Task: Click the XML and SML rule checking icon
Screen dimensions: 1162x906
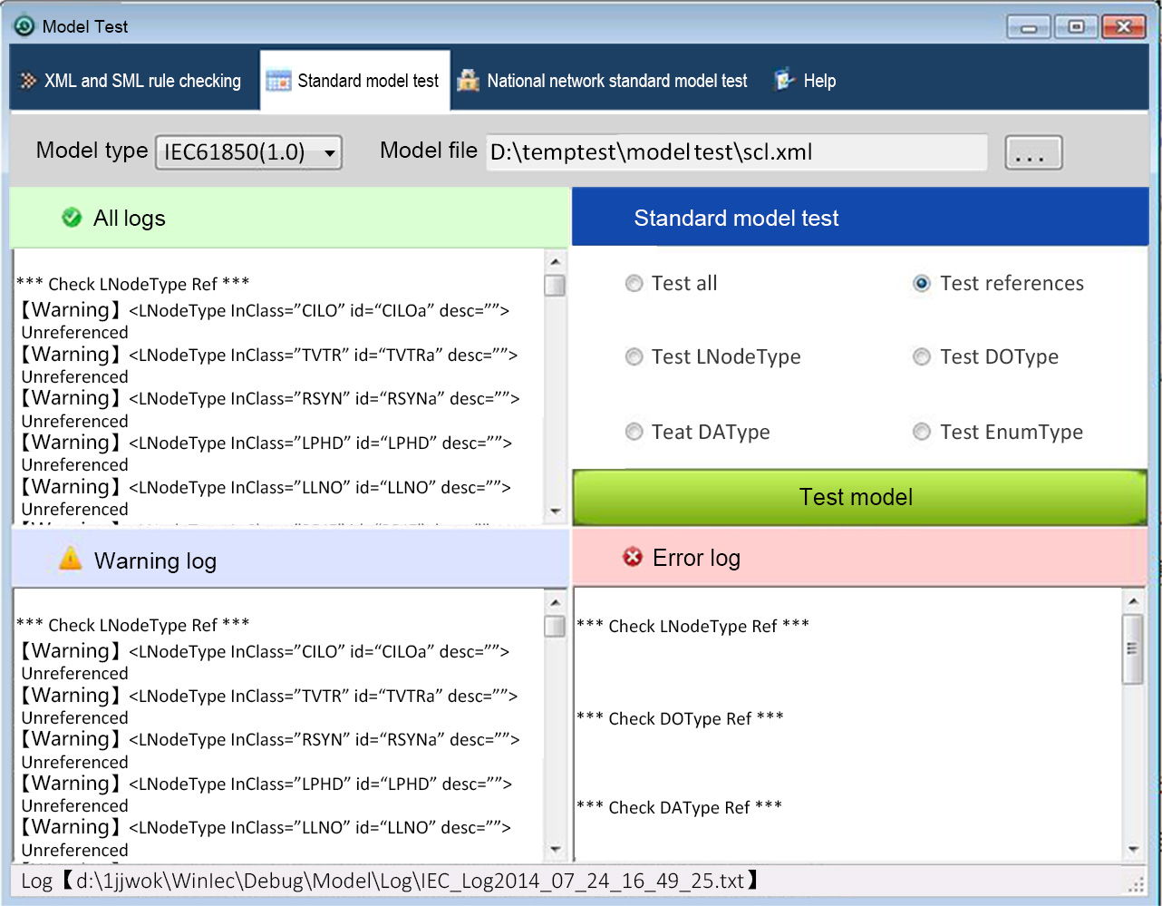Action: 28,81
